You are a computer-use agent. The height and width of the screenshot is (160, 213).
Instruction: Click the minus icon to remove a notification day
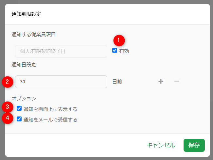click(x=177, y=81)
